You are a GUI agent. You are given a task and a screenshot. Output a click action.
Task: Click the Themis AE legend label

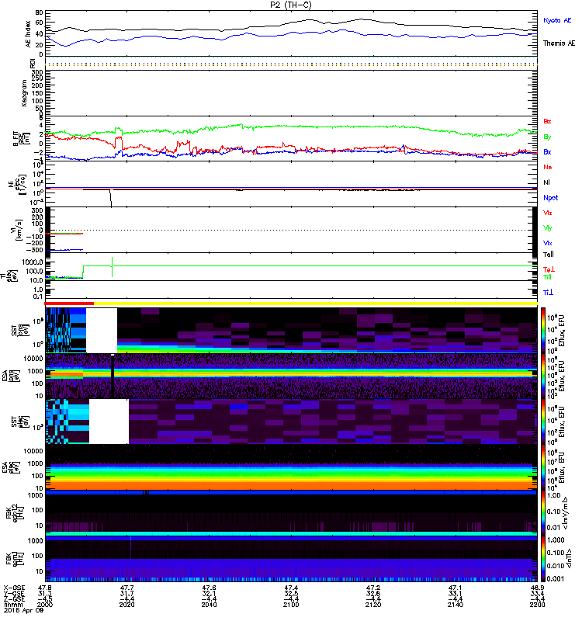pos(556,44)
